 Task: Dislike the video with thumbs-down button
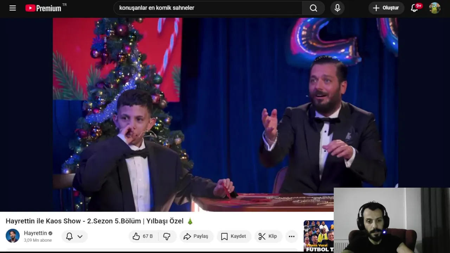pos(167,236)
